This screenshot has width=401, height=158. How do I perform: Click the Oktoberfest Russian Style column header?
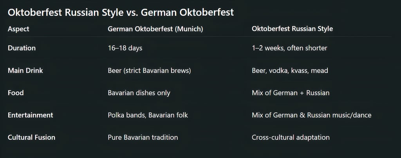(x=292, y=29)
